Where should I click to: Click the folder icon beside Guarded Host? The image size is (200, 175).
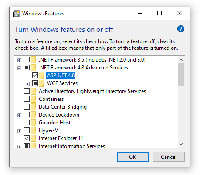point(34,123)
